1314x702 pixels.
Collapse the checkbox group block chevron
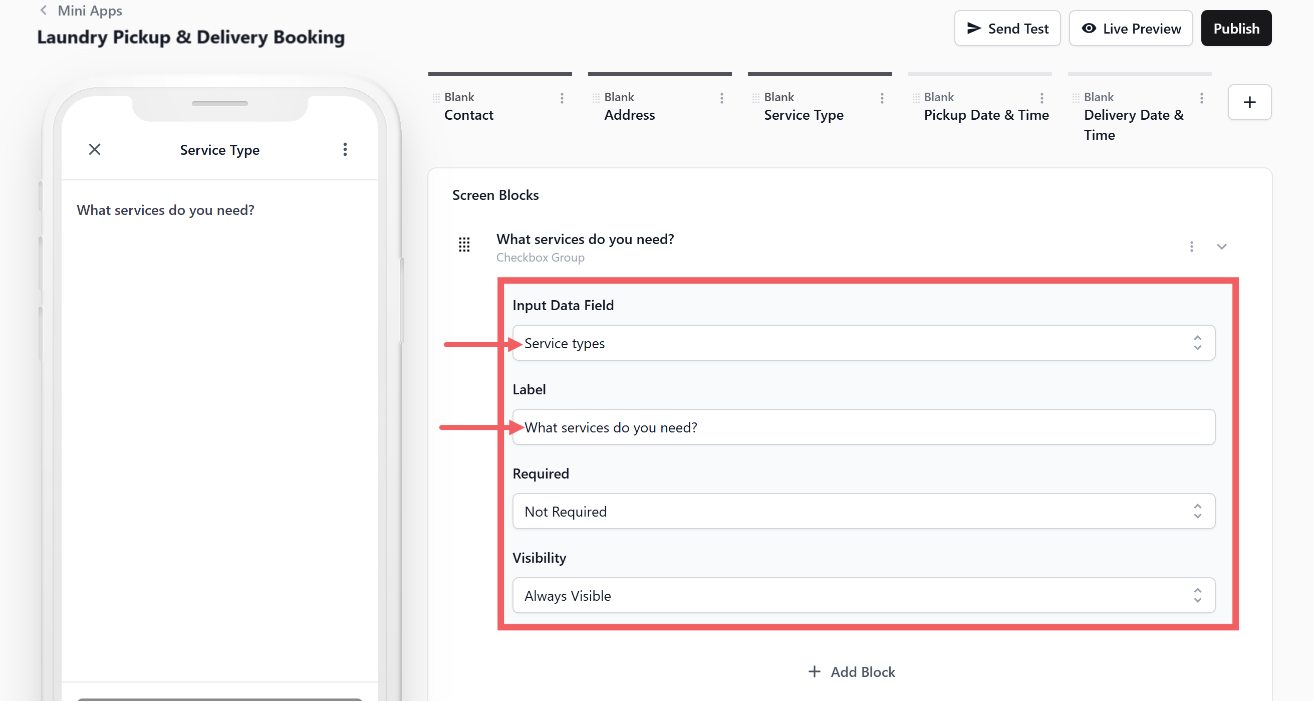1222,247
